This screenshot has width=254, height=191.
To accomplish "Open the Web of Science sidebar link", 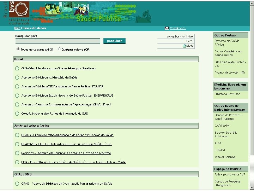I will click(225, 157).
